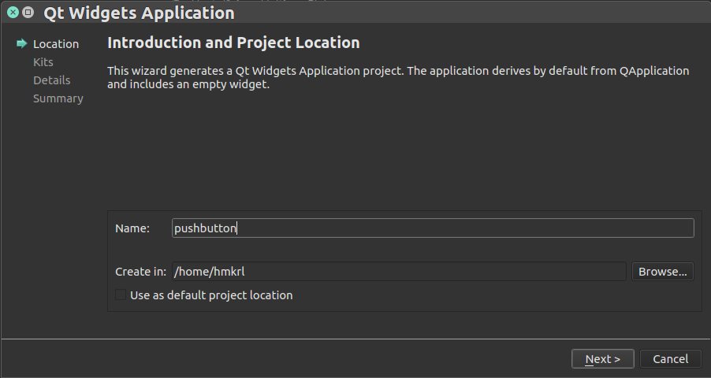Screen dimensions: 711x378
Task: Click the Introduction and Project Location heading
Action: (233, 43)
